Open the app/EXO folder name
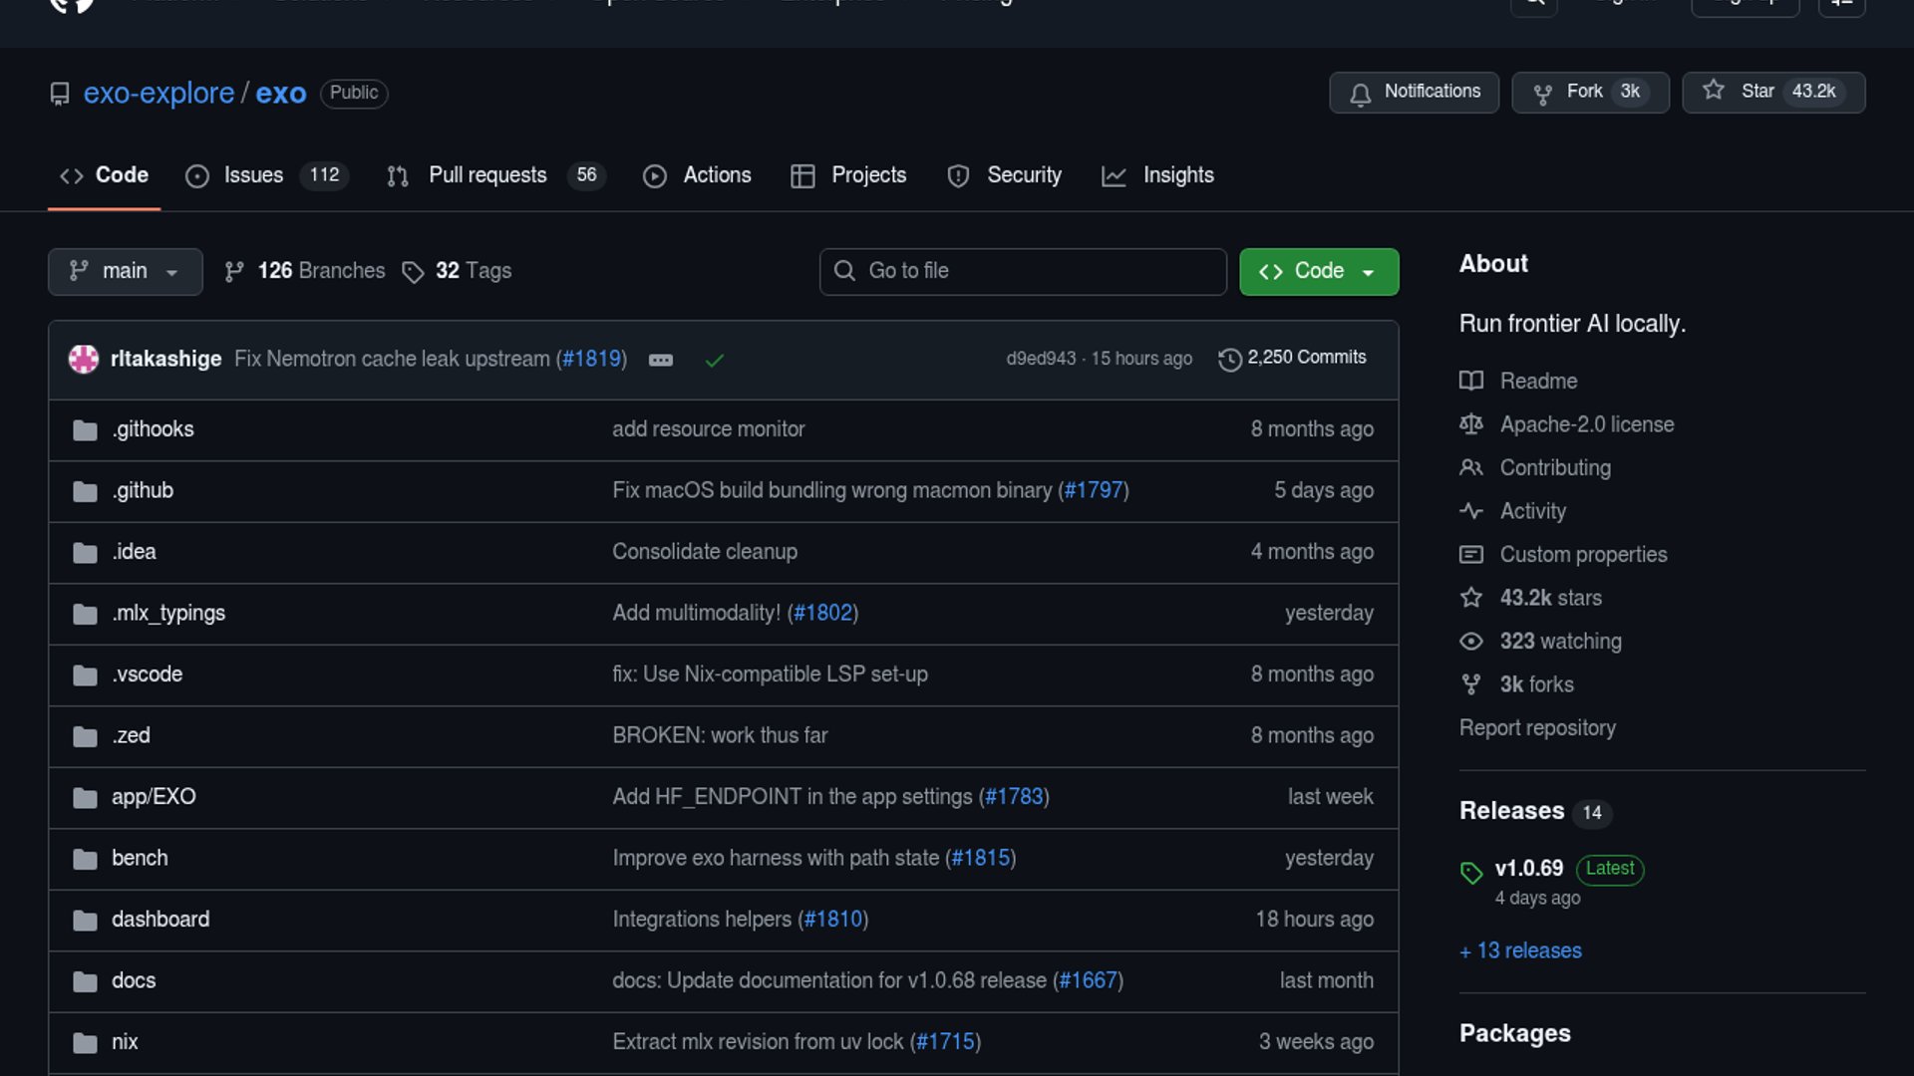1914x1076 pixels. (154, 797)
